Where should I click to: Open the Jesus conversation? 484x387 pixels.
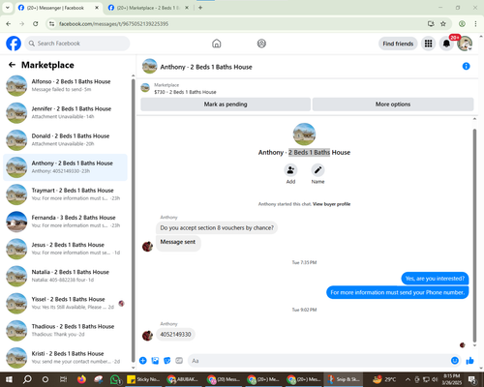pyautogui.click(x=65, y=249)
